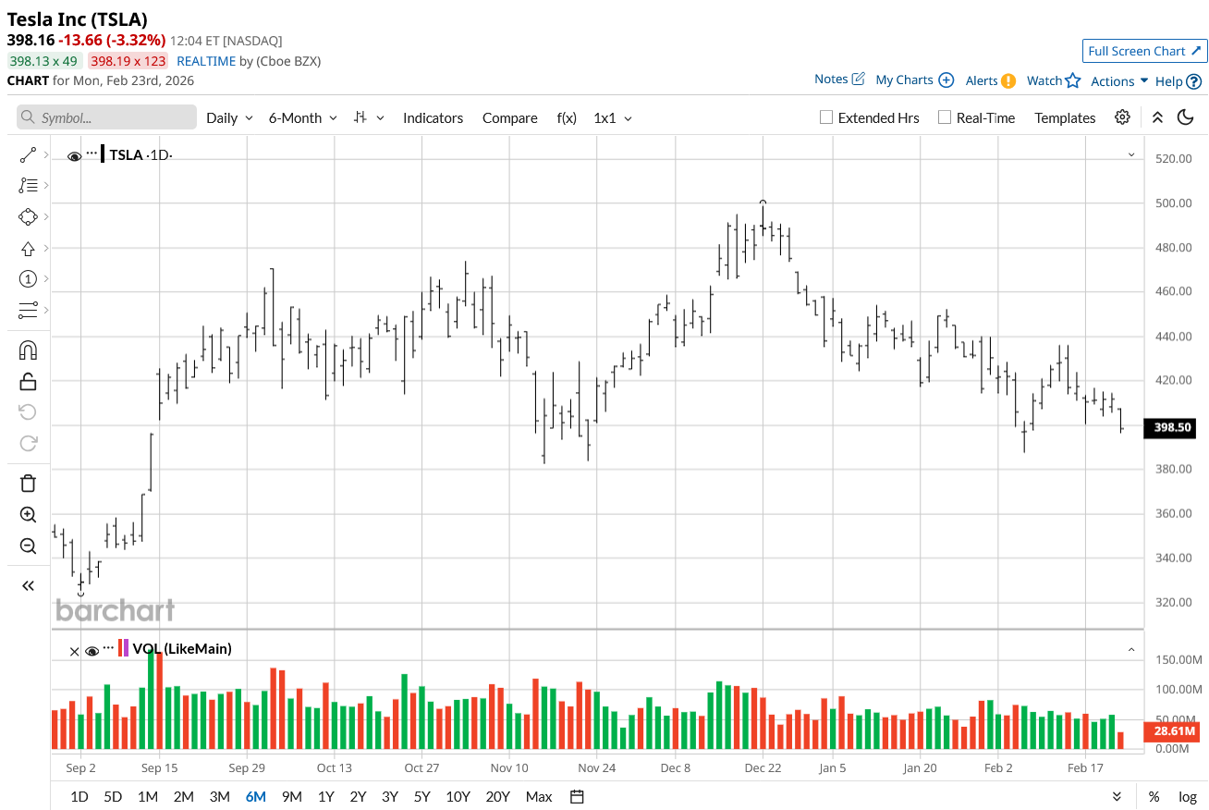
Task: Toggle VOL indicator visibility eye
Action: [92, 651]
